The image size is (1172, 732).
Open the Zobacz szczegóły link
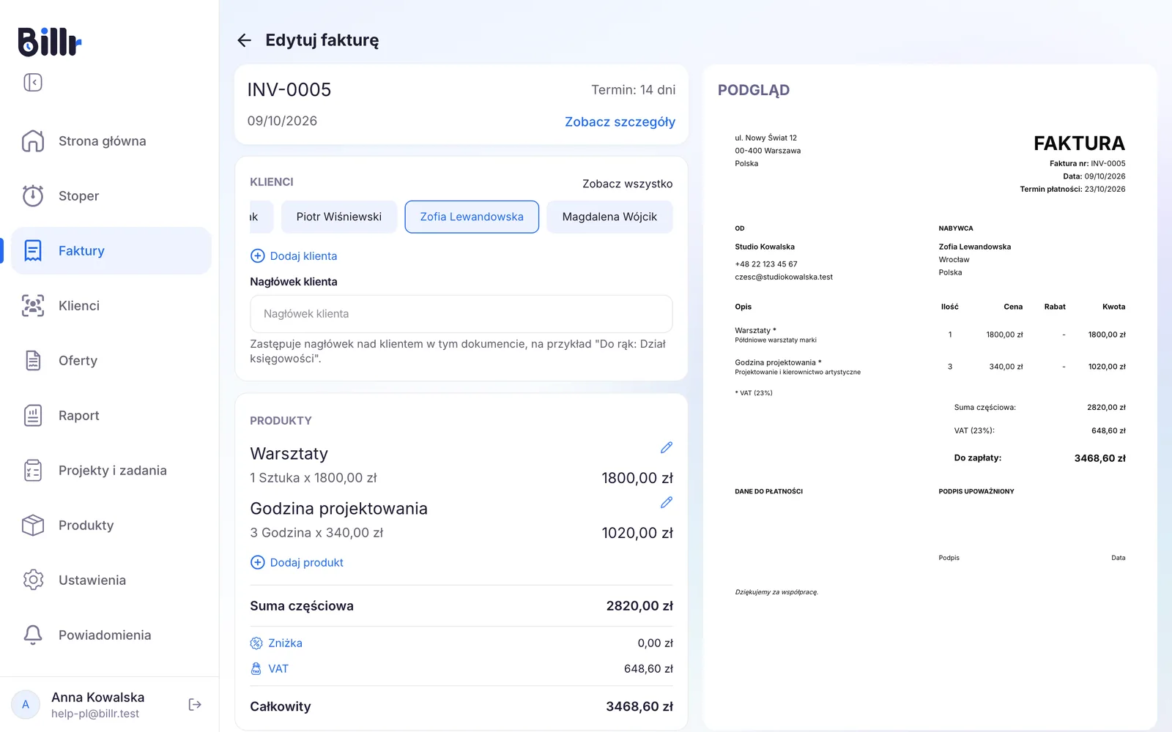click(620, 122)
